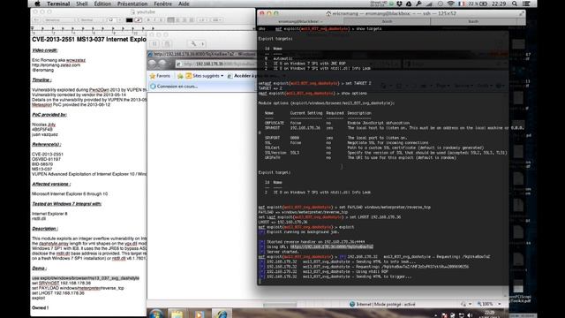Open the Notification Center list icon
565x318 pixels.
click(526, 4)
